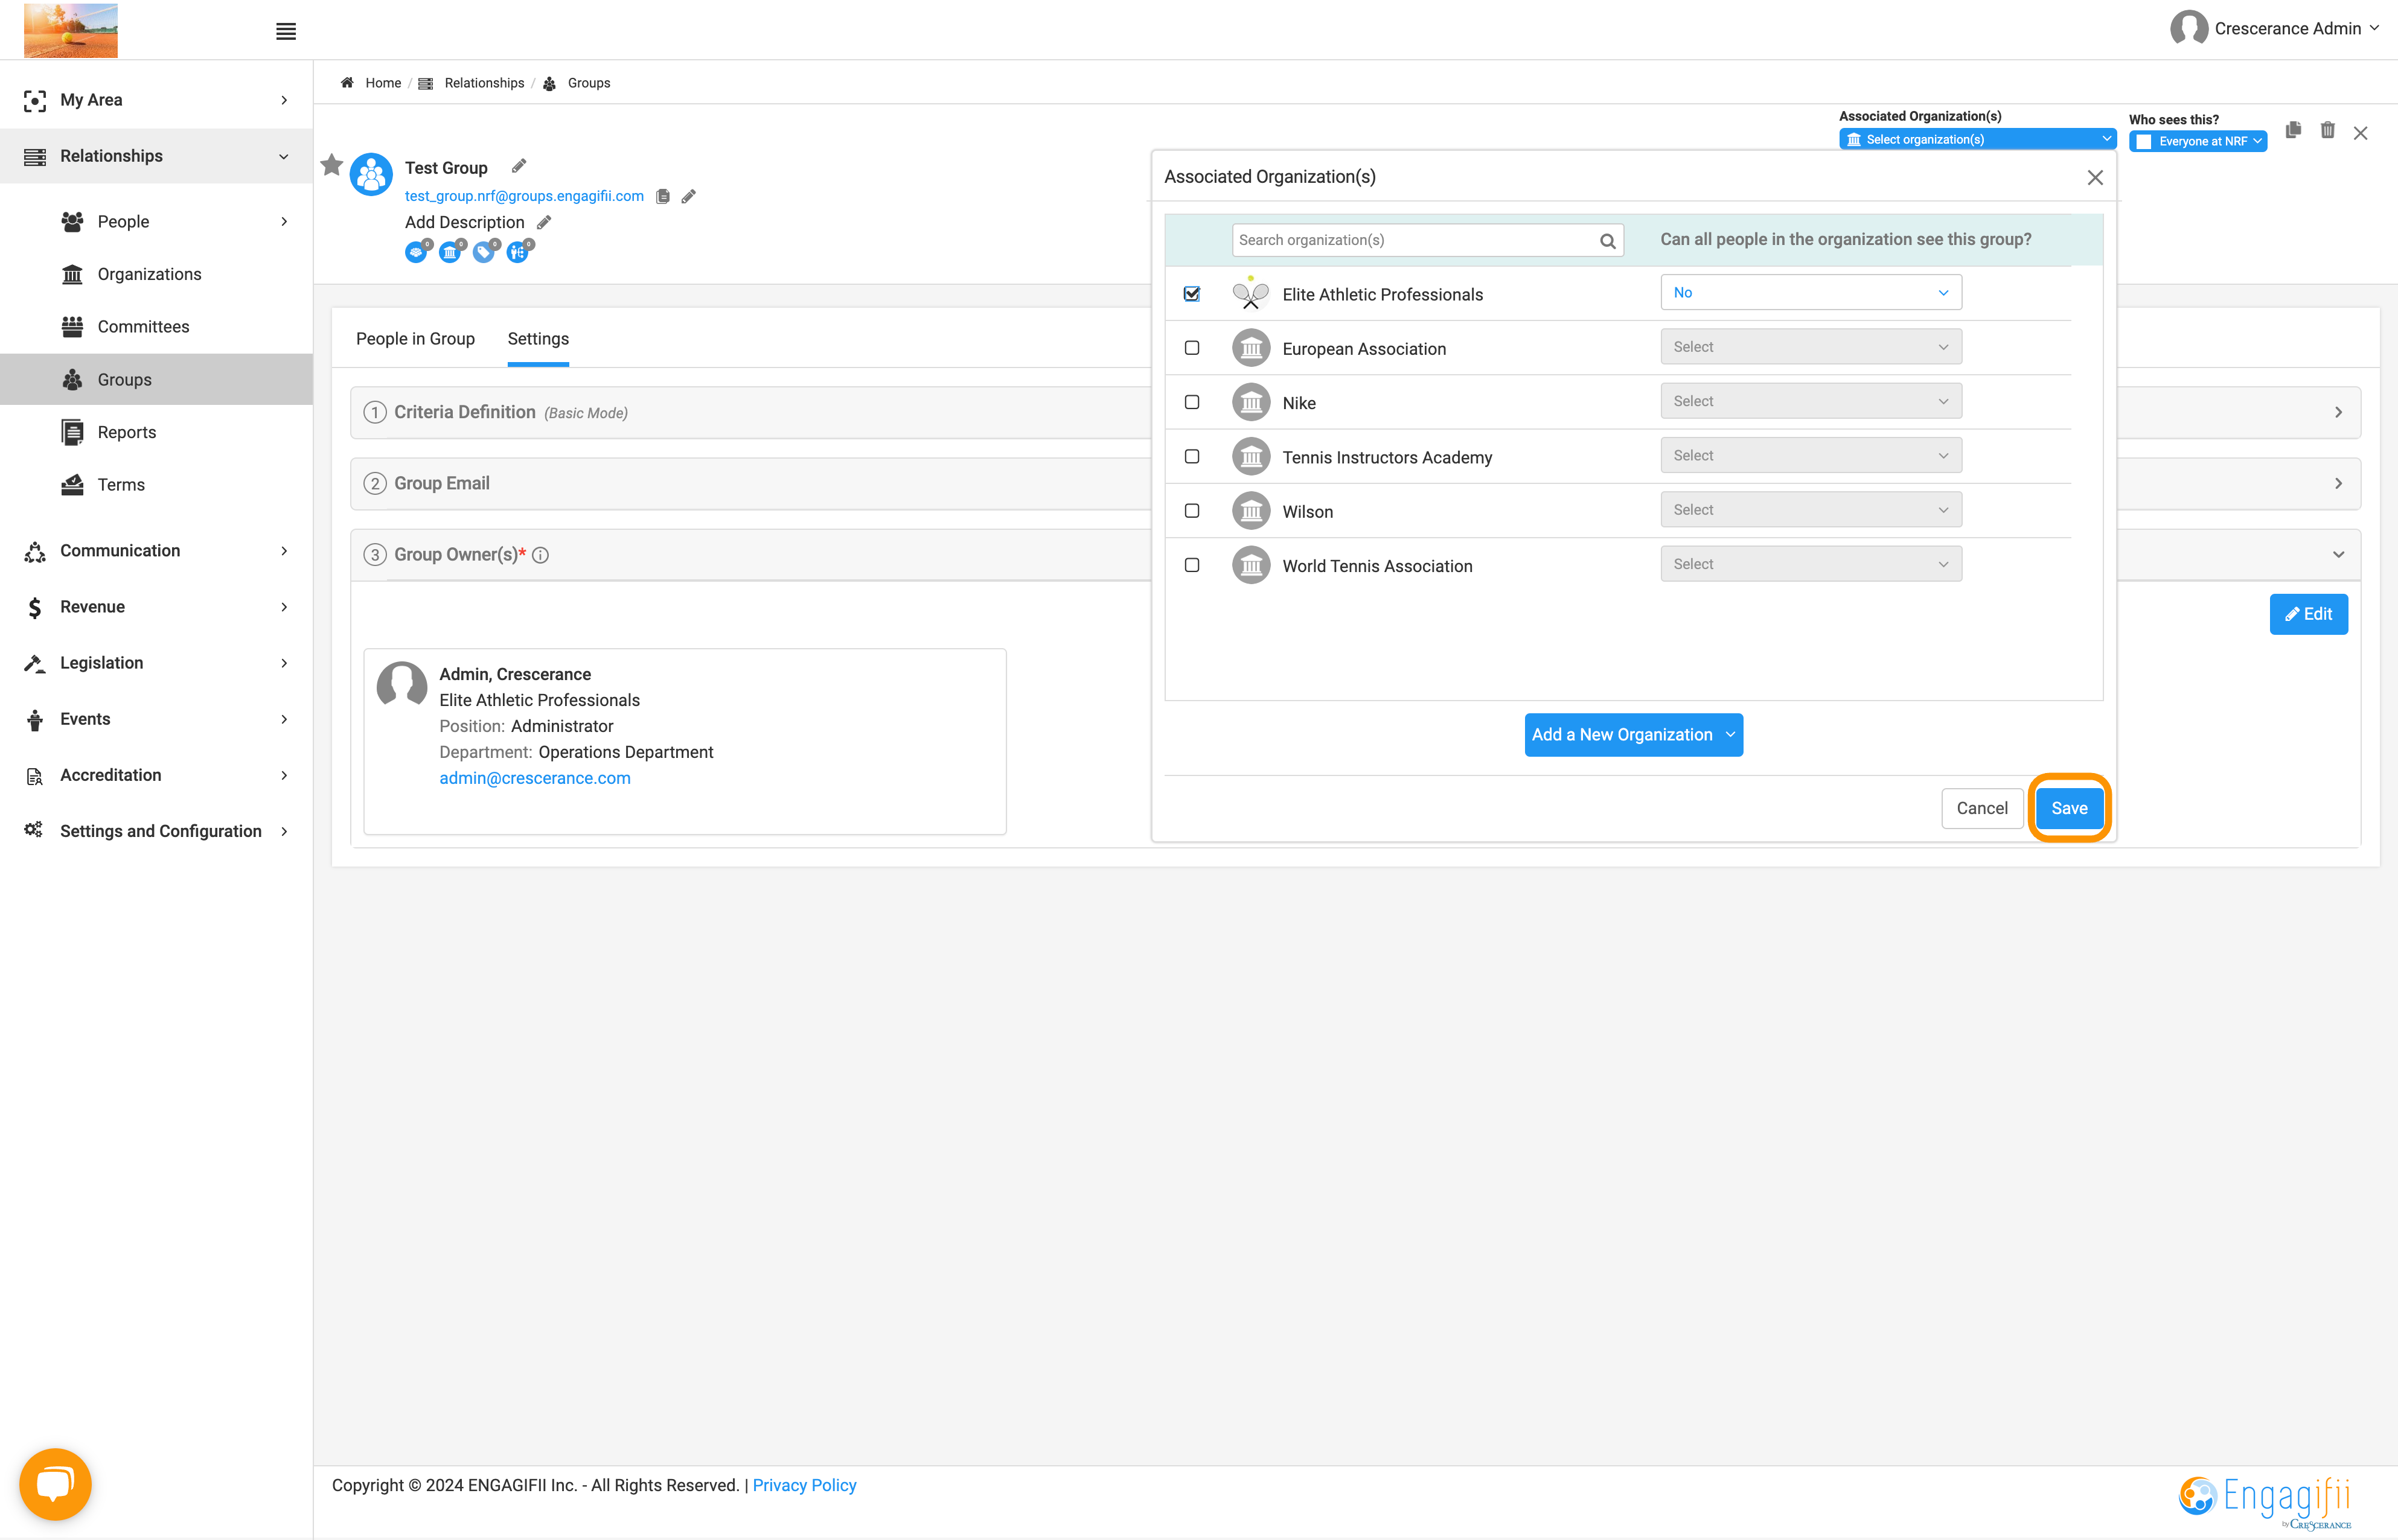
Task: Click Edit button for group owners
Action: click(2308, 614)
